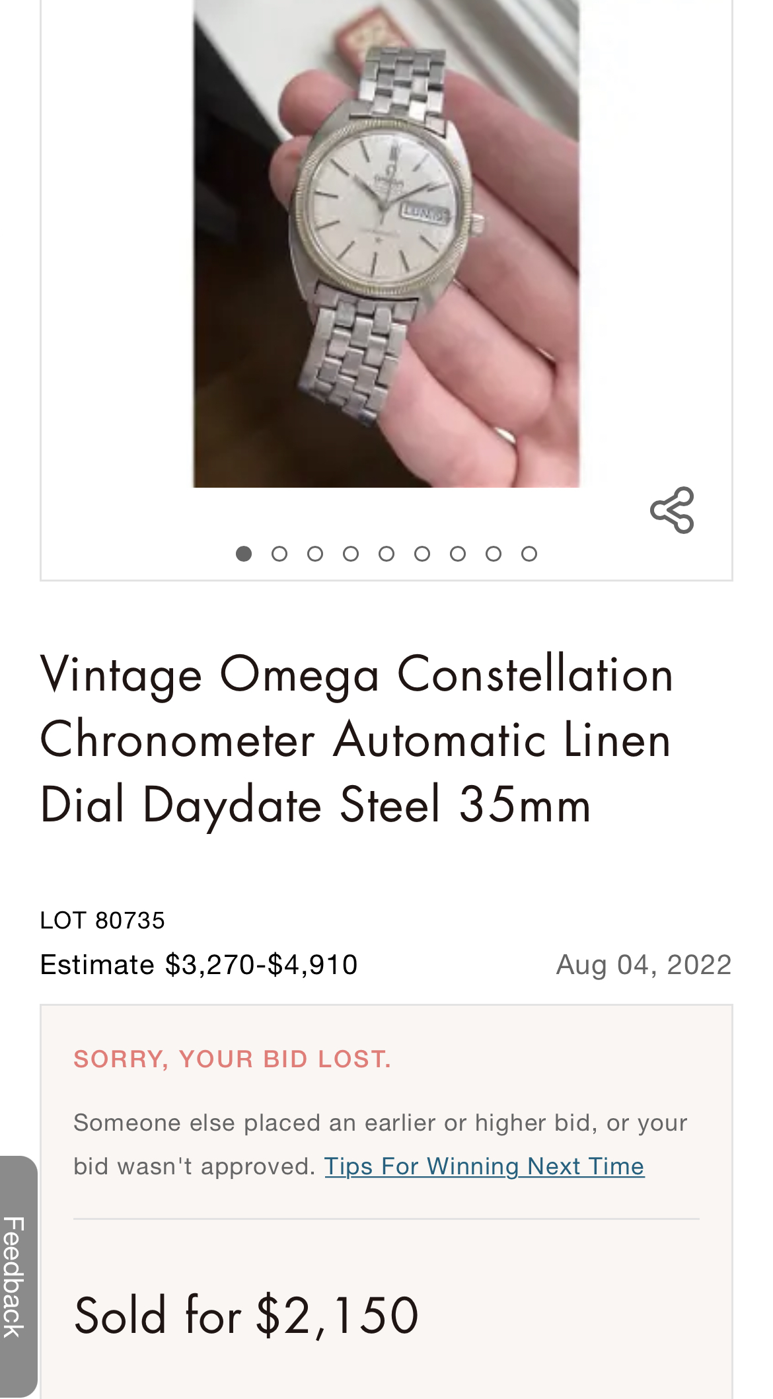Click the SORRY, YOUR BID LOST heading

click(x=233, y=1059)
